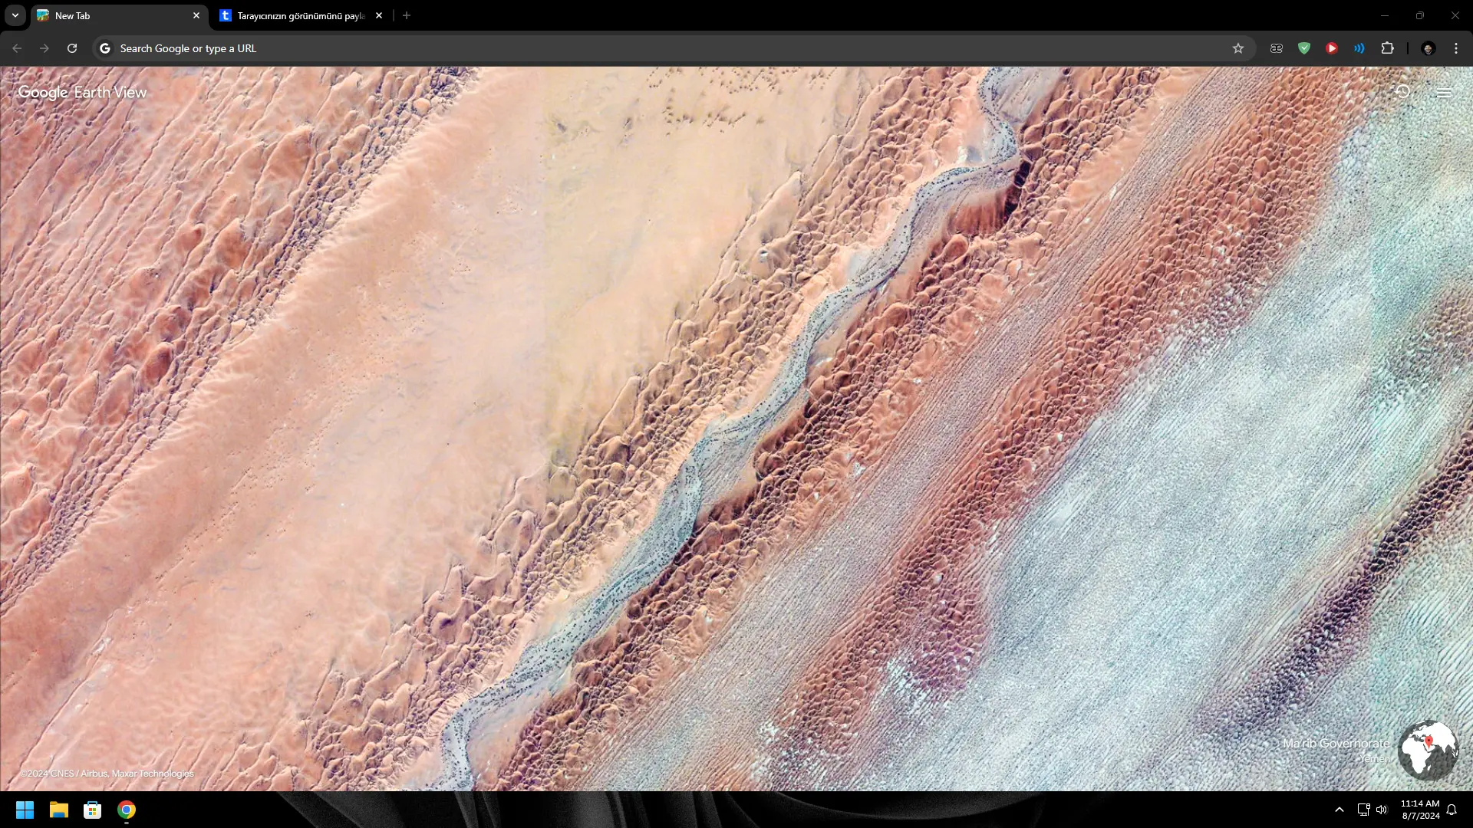The image size is (1473, 828).
Task: Open the Chrome profile avatar
Action: pyautogui.click(x=1429, y=48)
